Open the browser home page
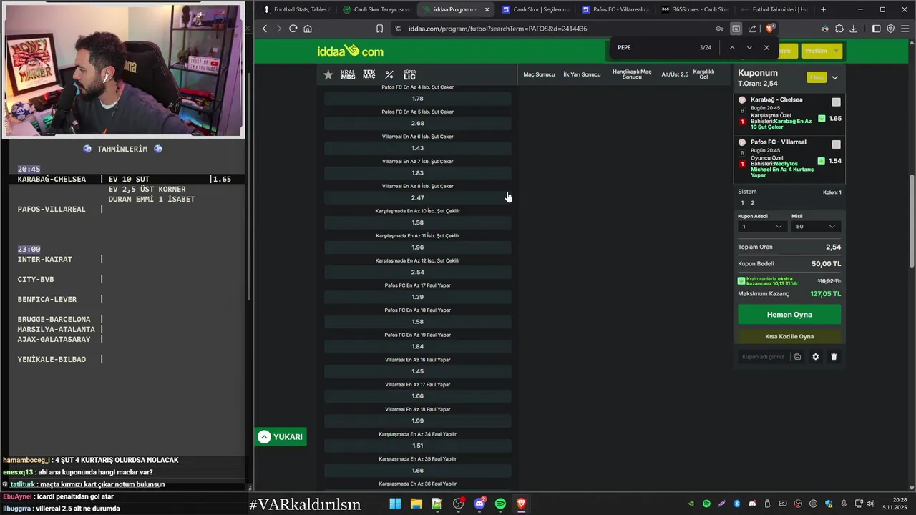916x515 pixels. click(308, 29)
